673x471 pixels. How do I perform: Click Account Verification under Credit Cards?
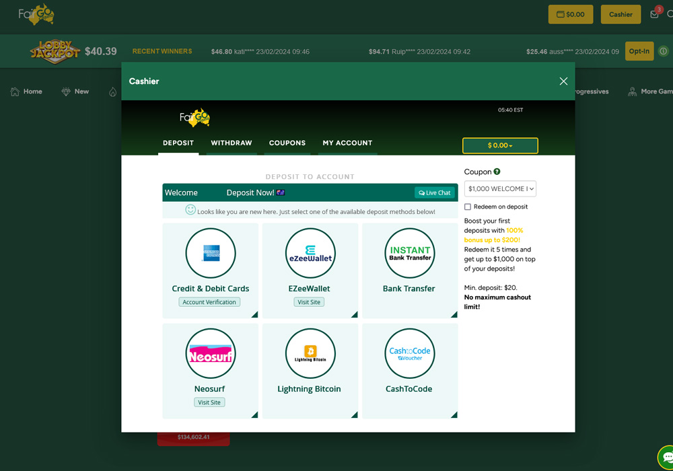click(209, 302)
